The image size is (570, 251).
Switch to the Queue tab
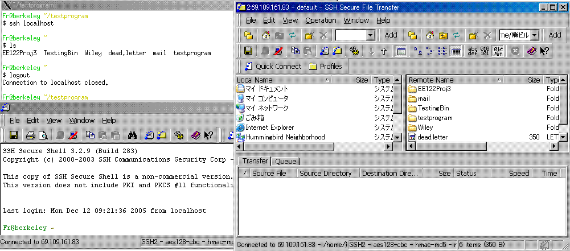(x=286, y=161)
